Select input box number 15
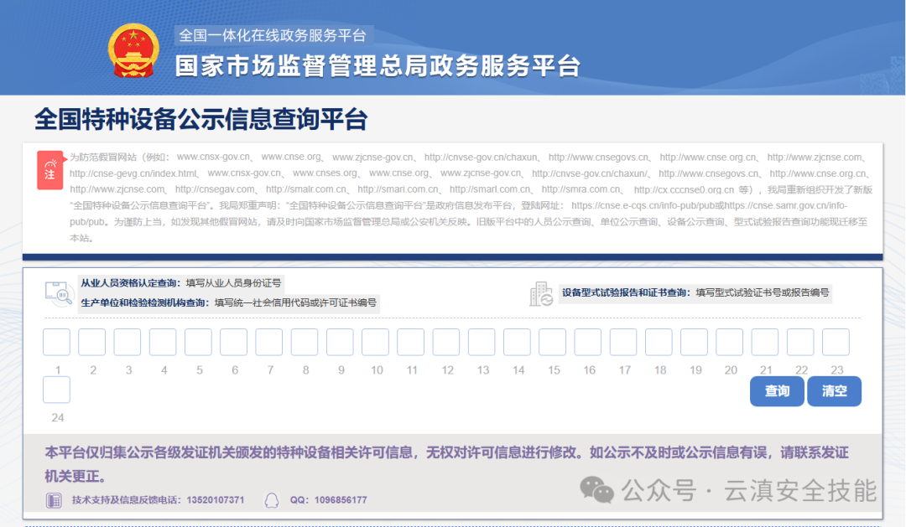906x527 pixels. [x=552, y=343]
